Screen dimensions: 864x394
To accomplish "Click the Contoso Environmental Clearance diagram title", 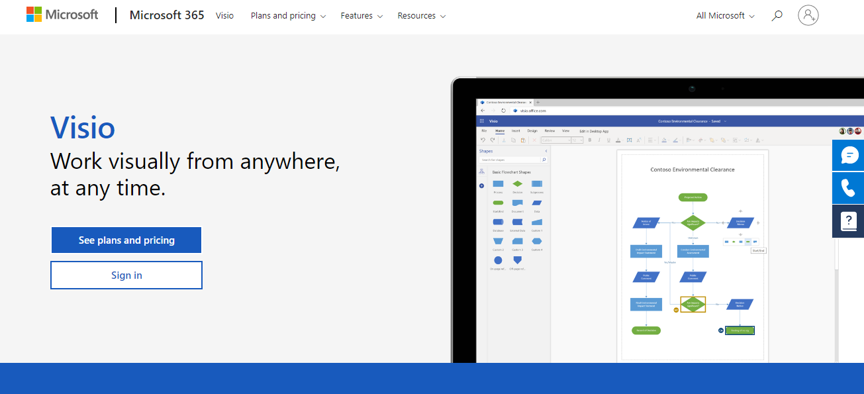I will pyautogui.click(x=692, y=170).
